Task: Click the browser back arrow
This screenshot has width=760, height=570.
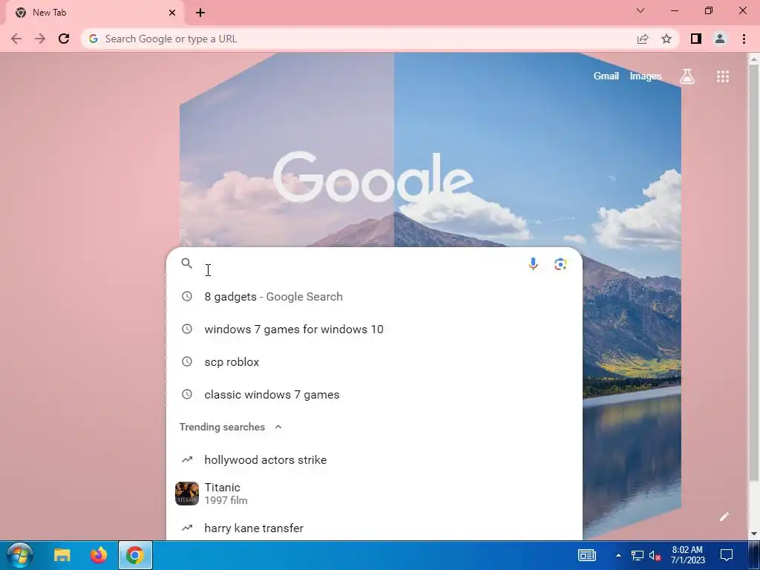Action: (x=16, y=39)
